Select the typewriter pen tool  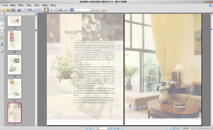(x=65, y=10)
